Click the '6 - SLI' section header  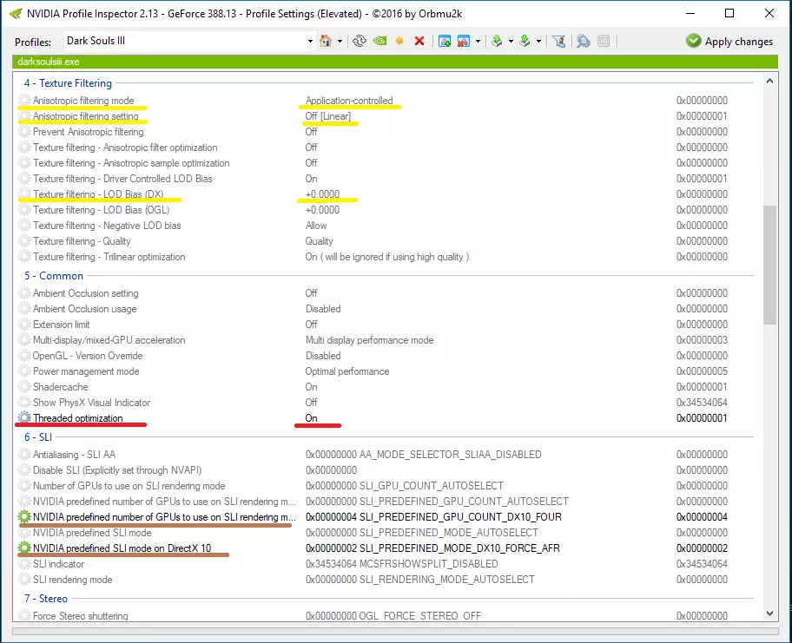[38, 436]
